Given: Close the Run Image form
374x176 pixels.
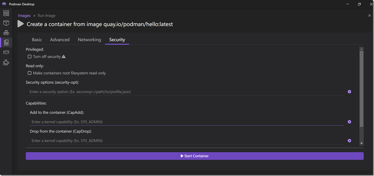Looking at the screenshot, I should tap(369, 16).
